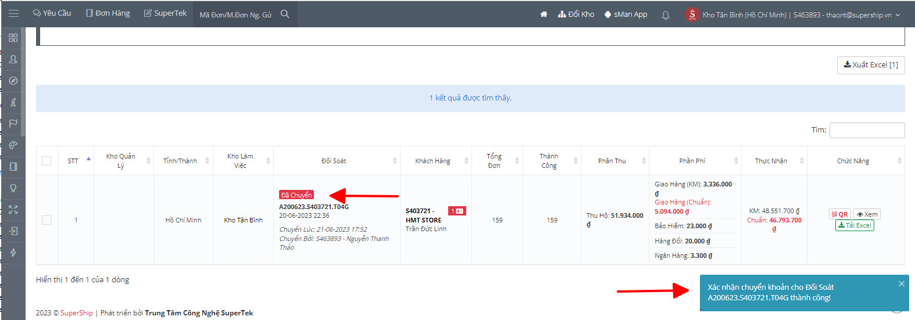This screenshot has width=915, height=320.
Task: Open the light bulb sidebar icon
Action: click(x=13, y=188)
